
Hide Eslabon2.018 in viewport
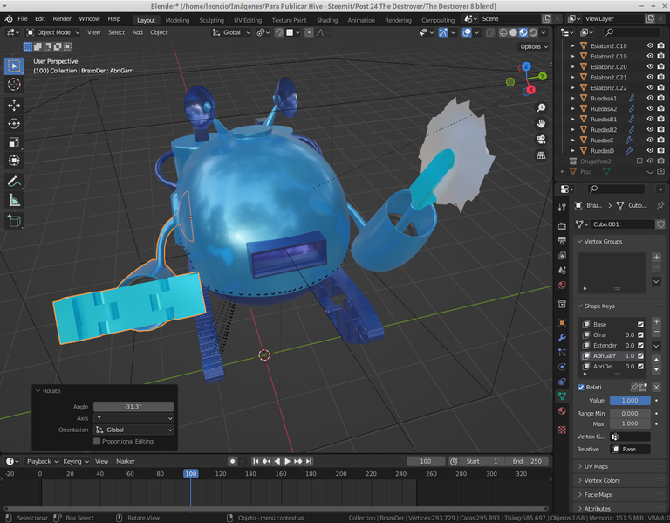click(x=650, y=45)
